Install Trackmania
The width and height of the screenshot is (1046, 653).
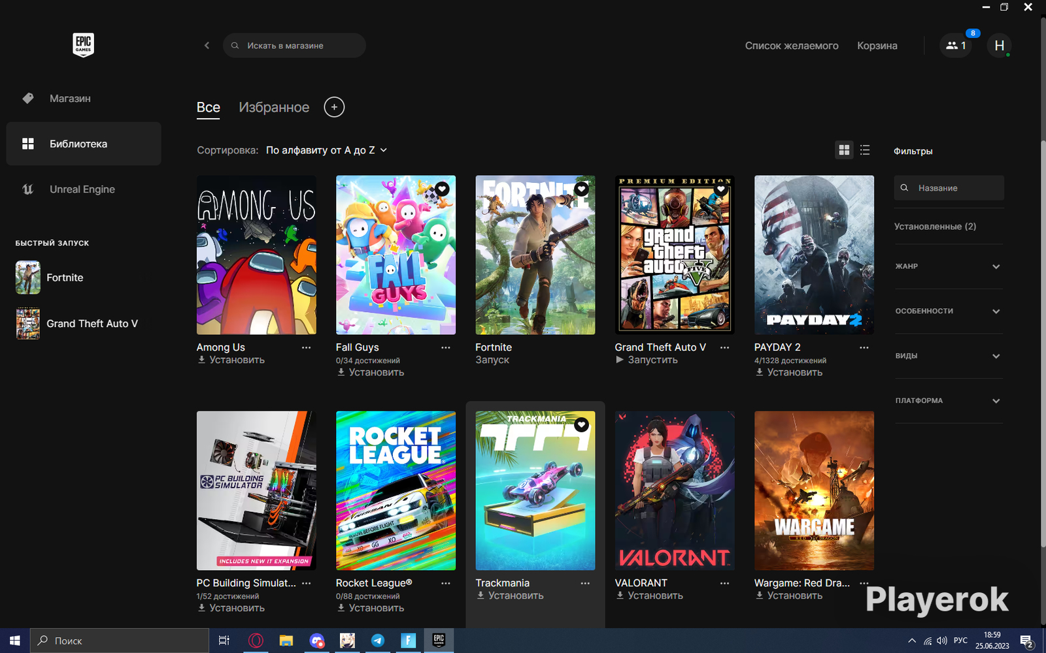510,596
